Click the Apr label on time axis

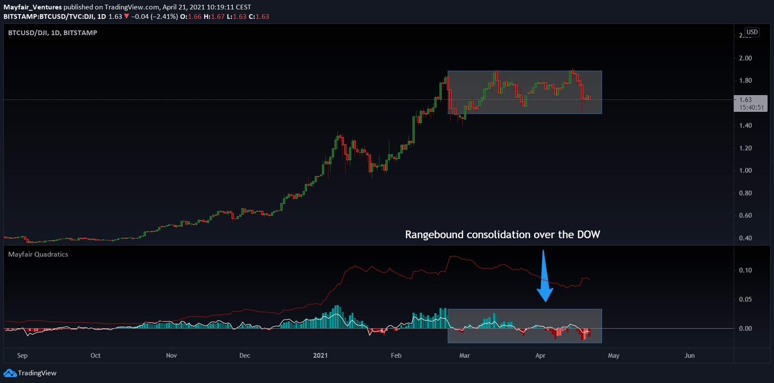pos(540,356)
